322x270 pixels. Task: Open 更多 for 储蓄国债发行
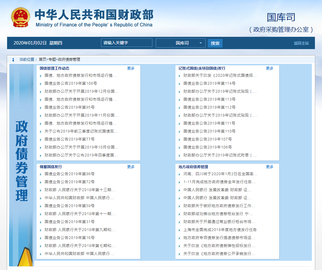coord(131,167)
